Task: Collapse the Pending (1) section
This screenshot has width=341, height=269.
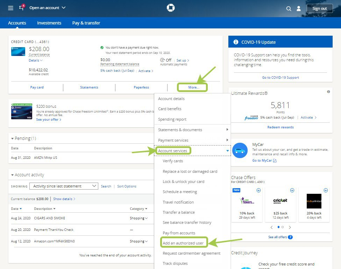Action: [12, 139]
